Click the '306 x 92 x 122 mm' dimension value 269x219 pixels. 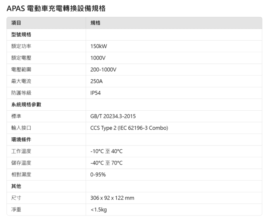[x=112, y=198]
